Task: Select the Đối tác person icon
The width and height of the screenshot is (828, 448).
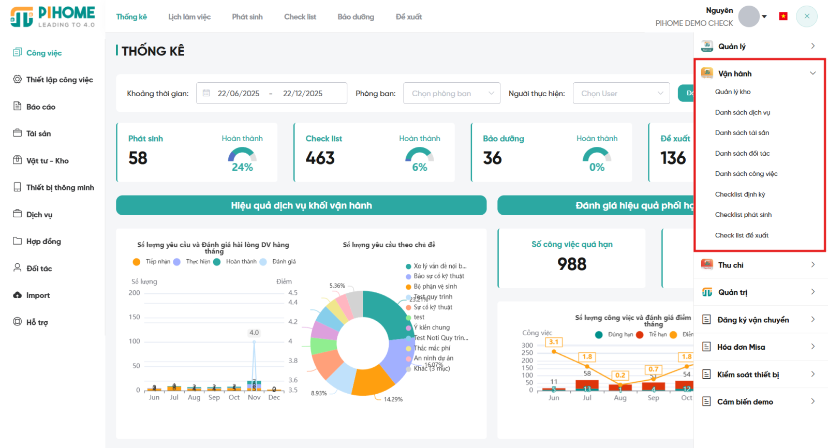Action: click(17, 267)
